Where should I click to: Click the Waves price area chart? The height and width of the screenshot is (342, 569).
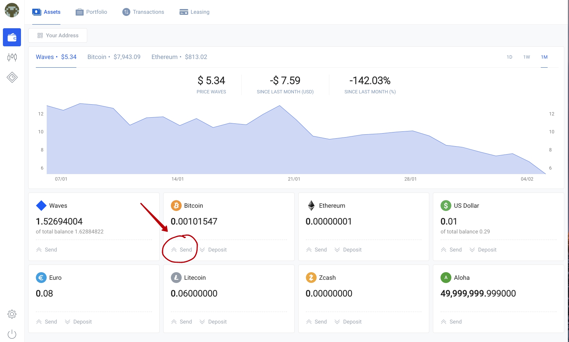[x=296, y=139]
